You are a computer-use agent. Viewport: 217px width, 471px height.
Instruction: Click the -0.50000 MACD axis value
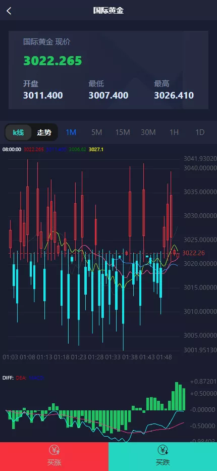pyautogui.click(x=203, y=426)
